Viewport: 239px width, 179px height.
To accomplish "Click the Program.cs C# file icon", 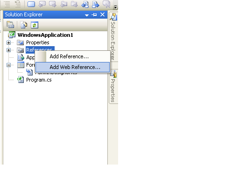I will [x=21, y=80].
